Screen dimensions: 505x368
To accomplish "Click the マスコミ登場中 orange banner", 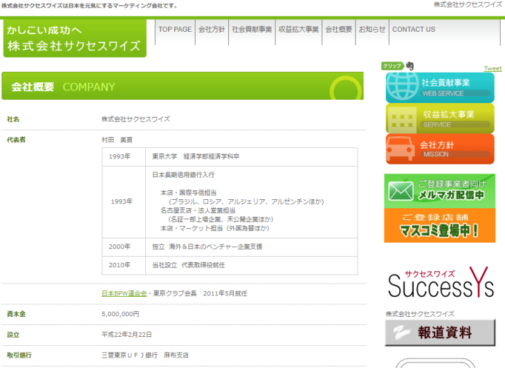I will click(x=439, y=226).
